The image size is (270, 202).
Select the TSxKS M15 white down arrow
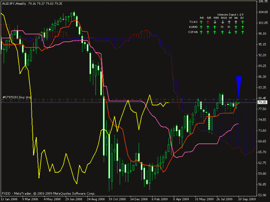point(215,22)
